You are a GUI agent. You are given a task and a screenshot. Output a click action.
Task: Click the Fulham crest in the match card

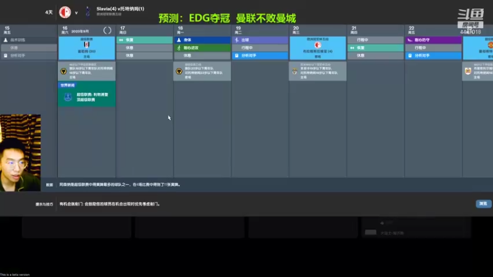(x=87, y=44)
